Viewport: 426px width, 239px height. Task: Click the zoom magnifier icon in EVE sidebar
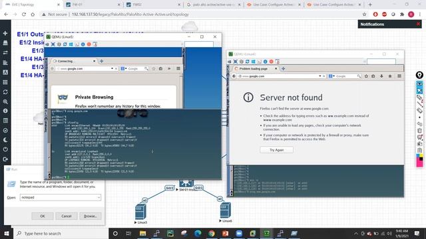(x=5, y=102)
